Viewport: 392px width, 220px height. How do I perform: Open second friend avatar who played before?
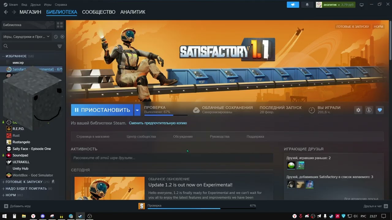point(300,165)
